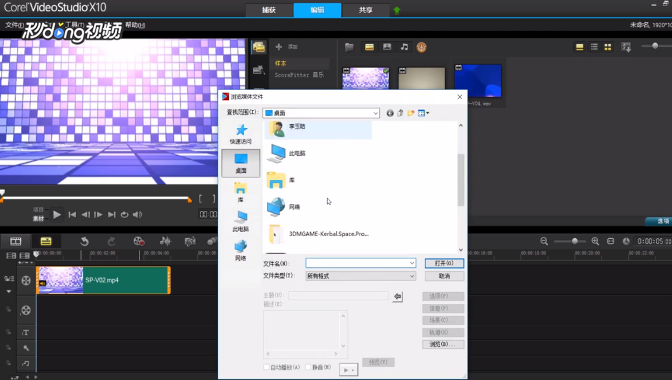The width and height of the screenshot is (672, 380).
Task: Select the 样本 library folder
Action: coord(281,63)
